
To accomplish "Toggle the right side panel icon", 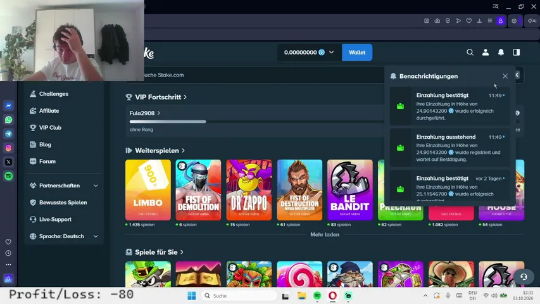I will tap(516, 53).
